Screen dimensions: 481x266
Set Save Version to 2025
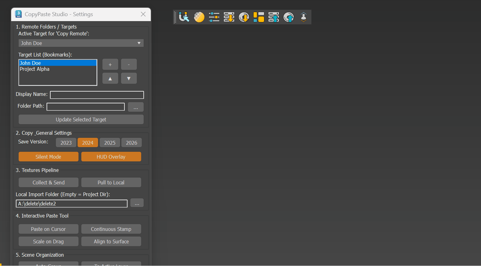pos(110,143)
